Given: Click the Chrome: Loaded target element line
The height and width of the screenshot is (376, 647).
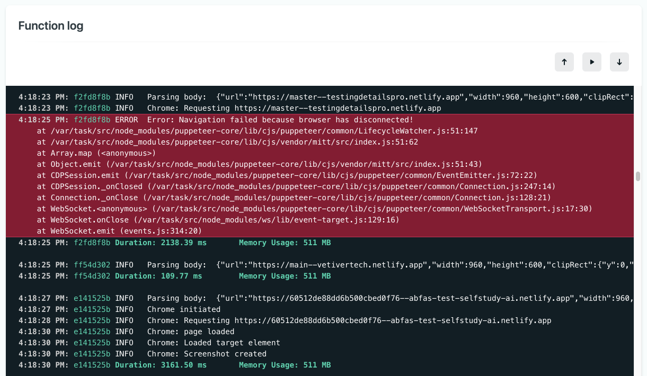Looking at the screenshot, I should pyautogui.click(x=214, y=343).
